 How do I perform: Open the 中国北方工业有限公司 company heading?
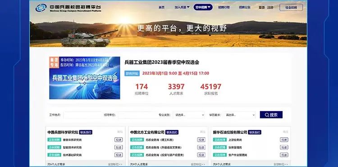pyautogui.click(x=147, y=132)
